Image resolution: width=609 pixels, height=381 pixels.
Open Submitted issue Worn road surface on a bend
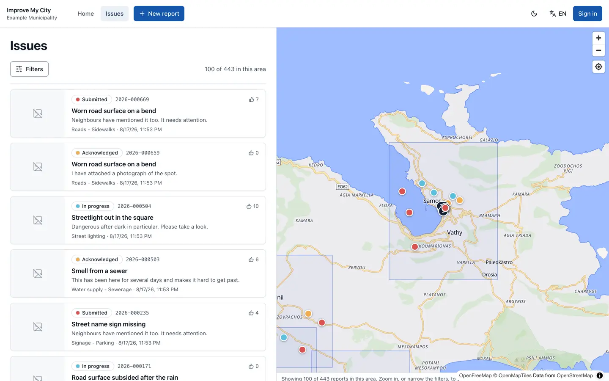click(x=114, y=111)
